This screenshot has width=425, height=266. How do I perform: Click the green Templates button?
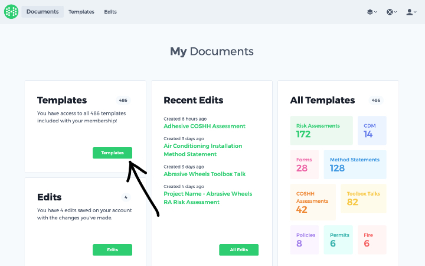click(113, 153)
